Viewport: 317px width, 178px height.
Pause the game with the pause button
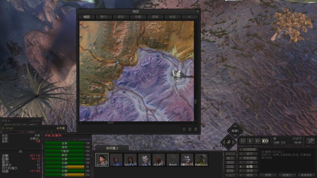coord(243,141)
